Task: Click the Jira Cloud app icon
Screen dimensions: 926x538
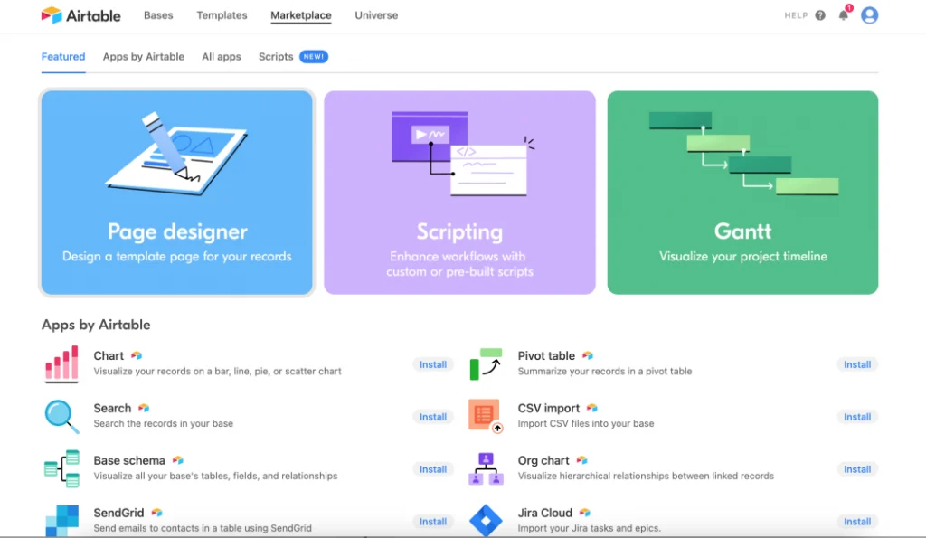Action: pos(486,520)
